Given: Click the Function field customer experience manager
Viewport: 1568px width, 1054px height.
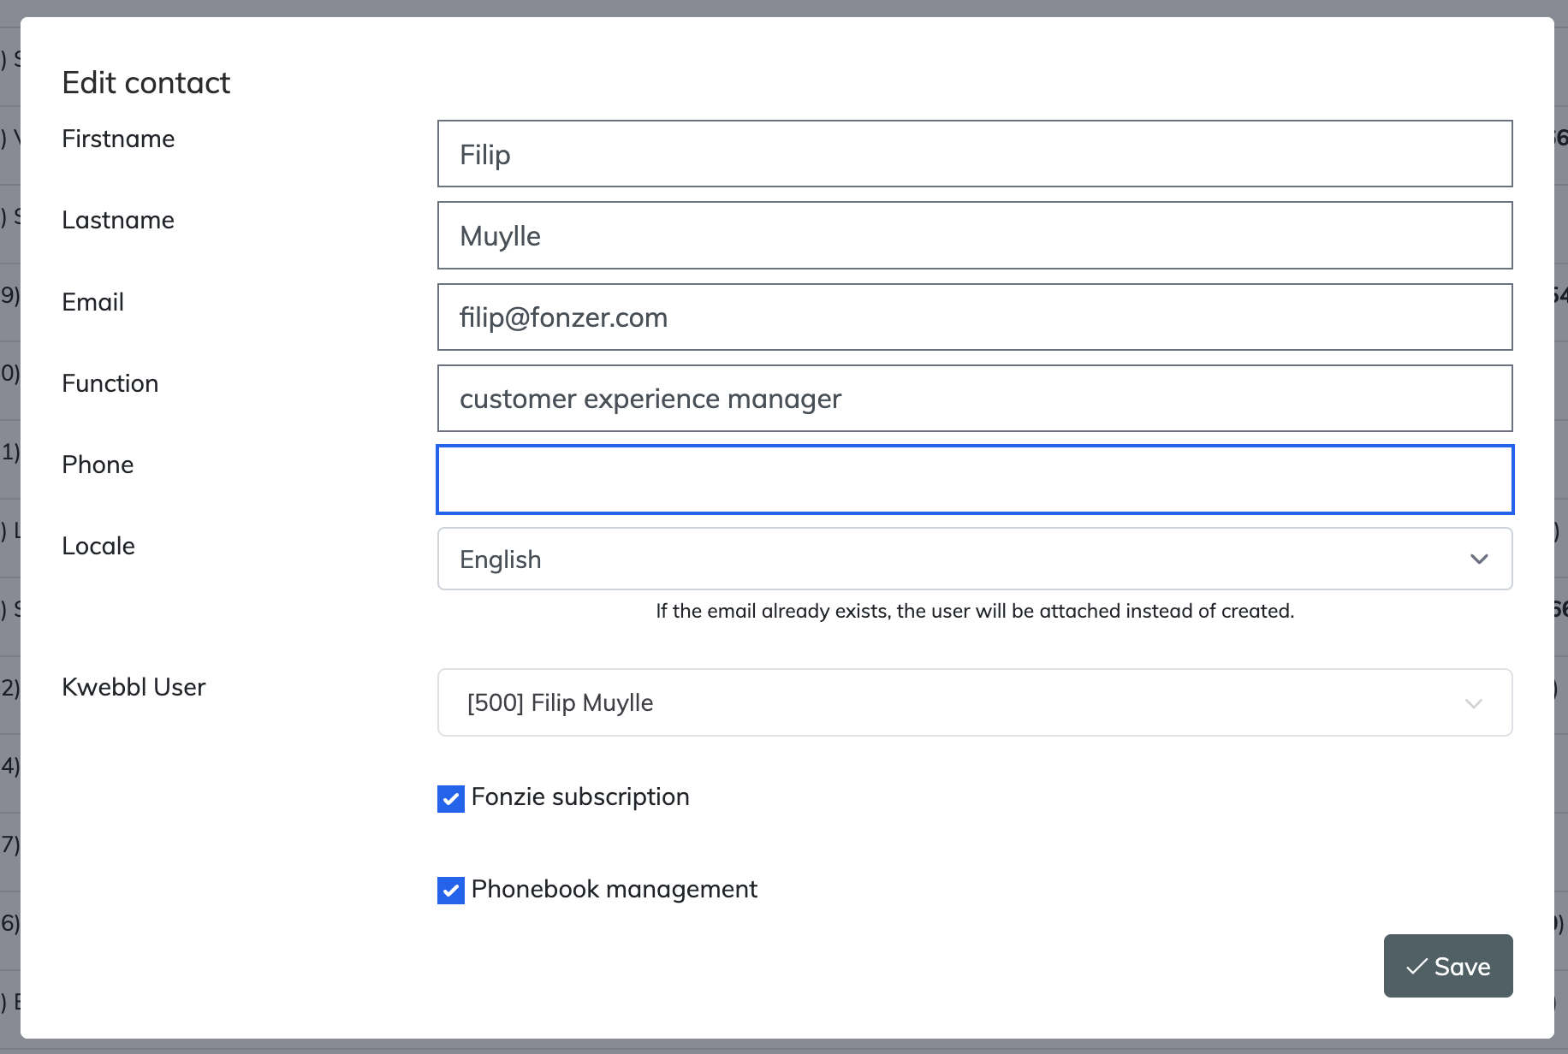Looking at the screenshot, I should (974, 399).
